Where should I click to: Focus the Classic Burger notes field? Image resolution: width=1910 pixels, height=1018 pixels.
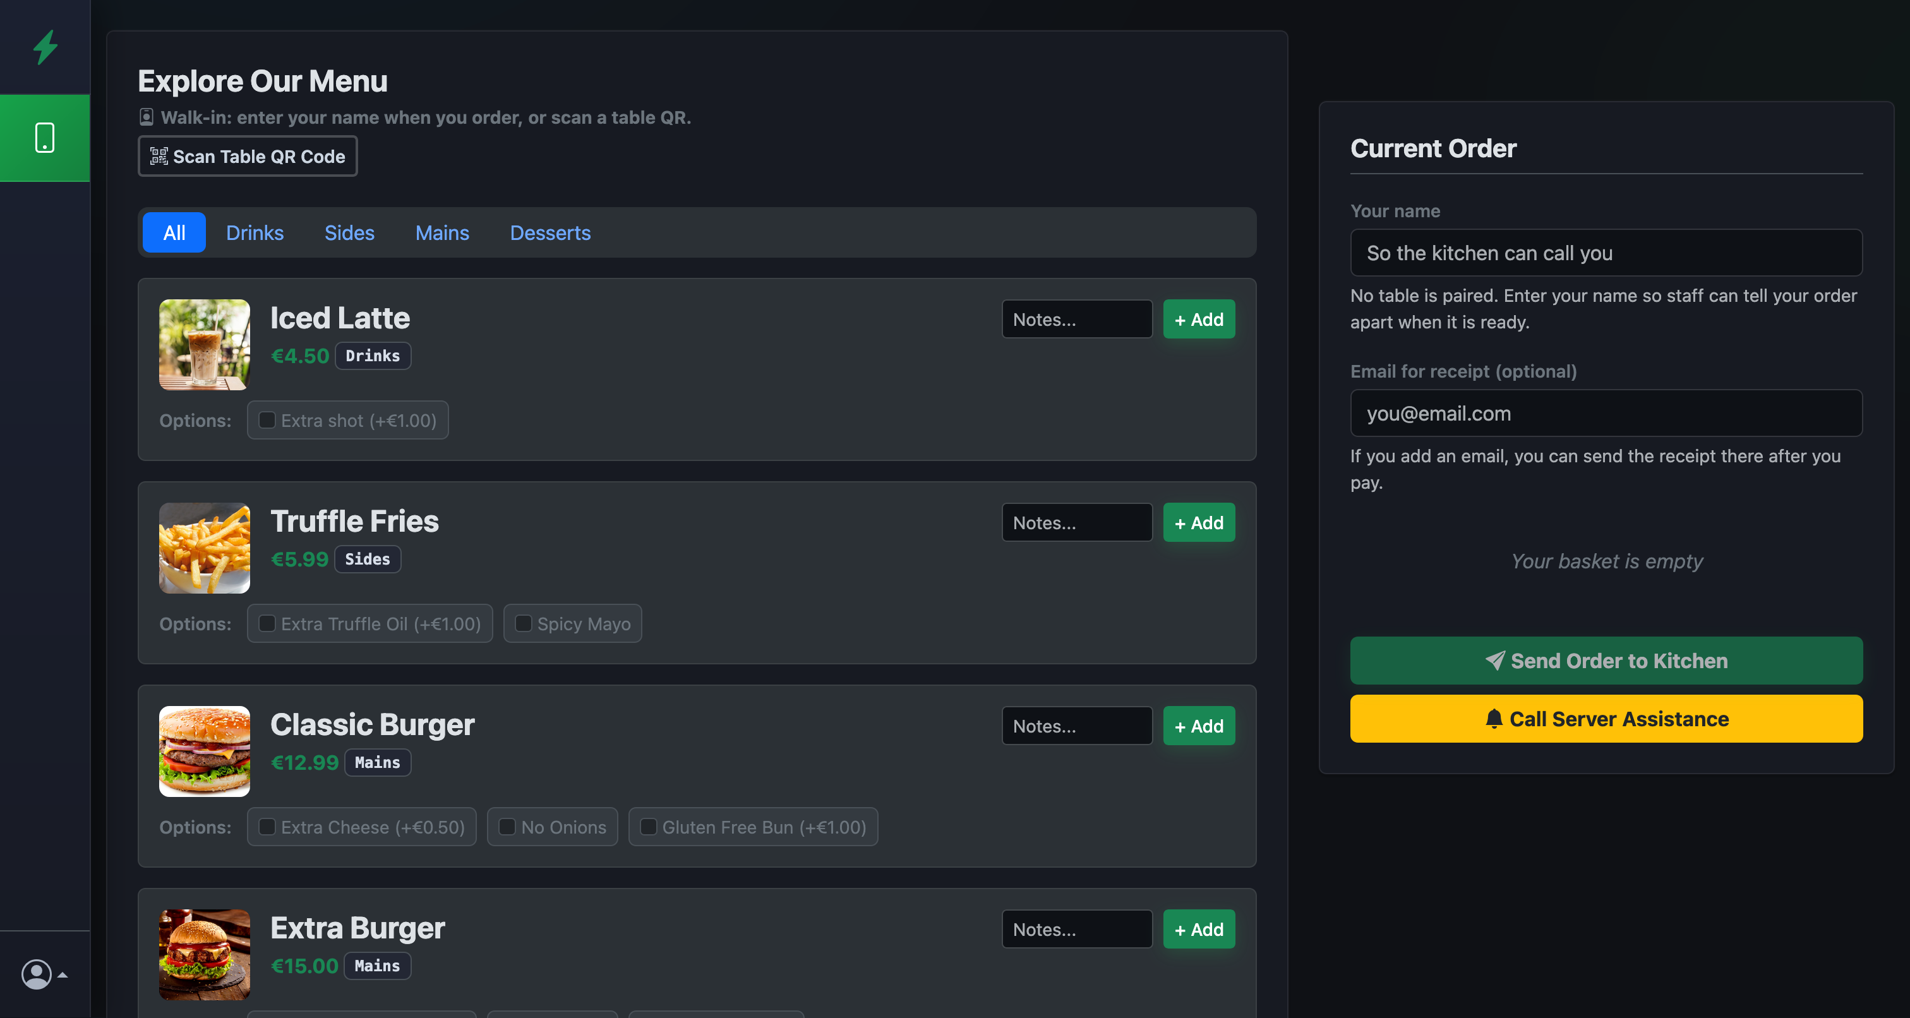coord(1078,726)
